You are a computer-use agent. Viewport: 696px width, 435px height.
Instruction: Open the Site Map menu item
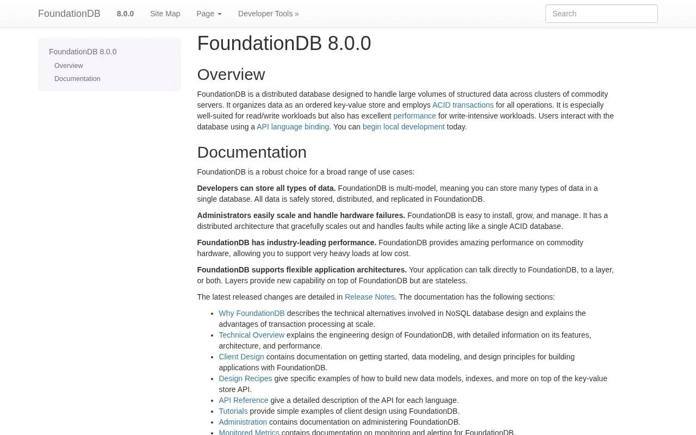165,14
